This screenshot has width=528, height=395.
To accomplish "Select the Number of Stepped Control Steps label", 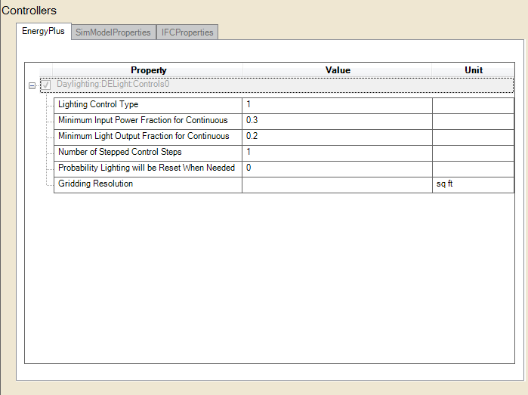I will point(119,153).
